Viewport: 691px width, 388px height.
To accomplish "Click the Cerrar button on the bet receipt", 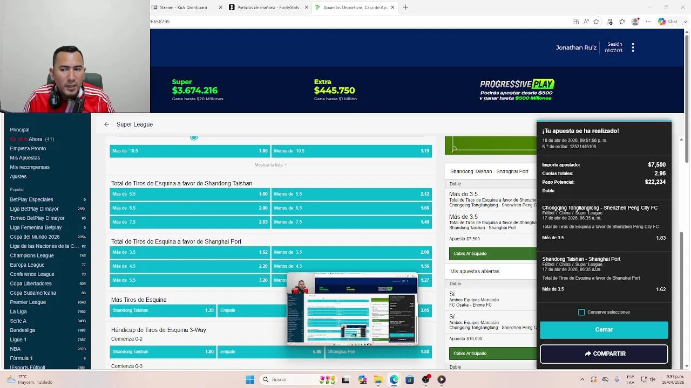I will coord(604,330).
